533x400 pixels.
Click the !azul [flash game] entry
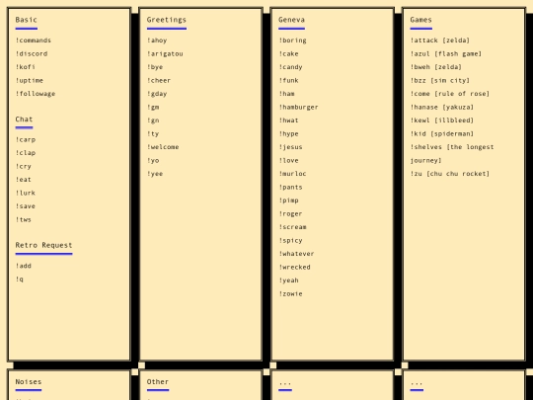tap(446, 53)
